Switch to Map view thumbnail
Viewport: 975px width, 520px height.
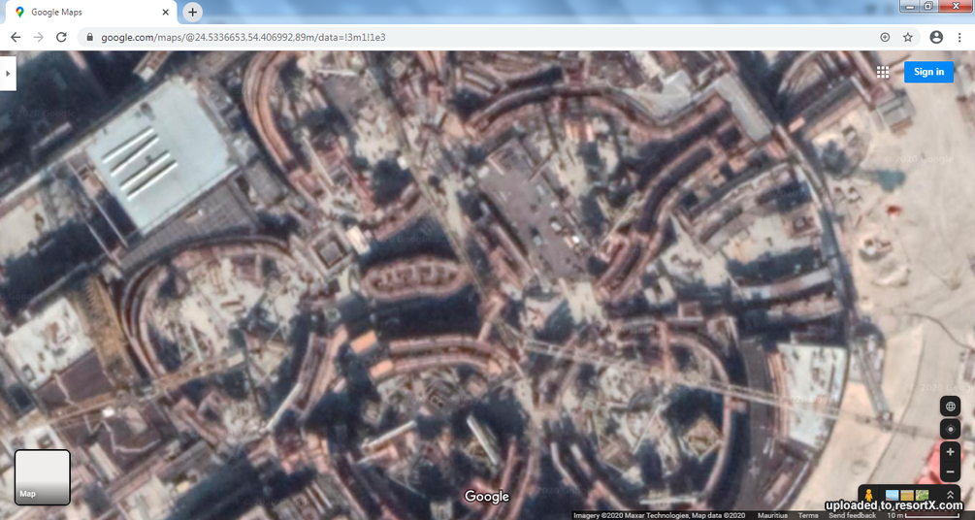point(43,477)
